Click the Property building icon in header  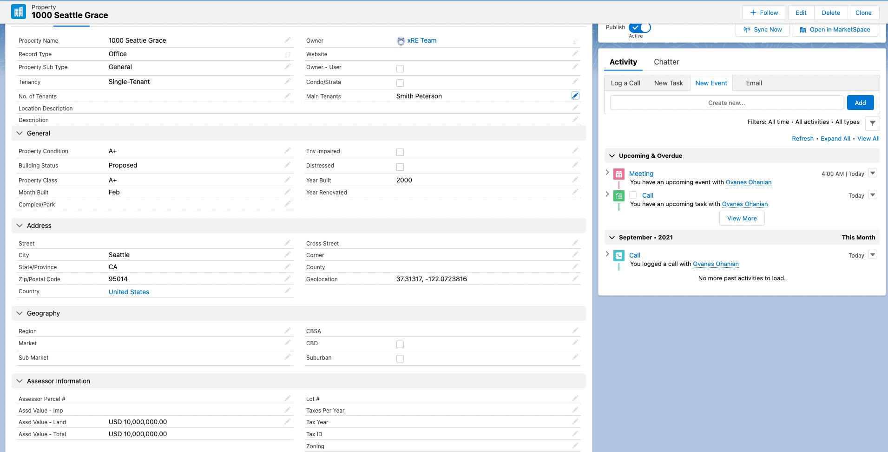coord(19,12)
